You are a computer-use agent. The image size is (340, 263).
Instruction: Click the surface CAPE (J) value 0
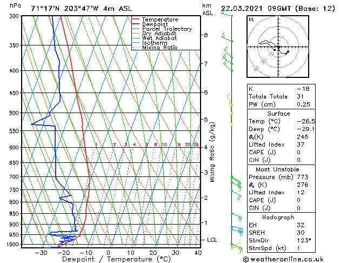[x=298, y=152]
